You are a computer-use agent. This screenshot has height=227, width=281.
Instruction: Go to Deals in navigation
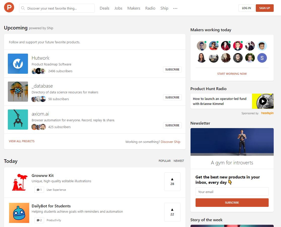click(x=105, y=8)
